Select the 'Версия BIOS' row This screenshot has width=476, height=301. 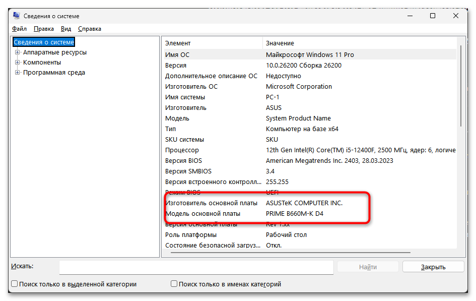point(310,161)
